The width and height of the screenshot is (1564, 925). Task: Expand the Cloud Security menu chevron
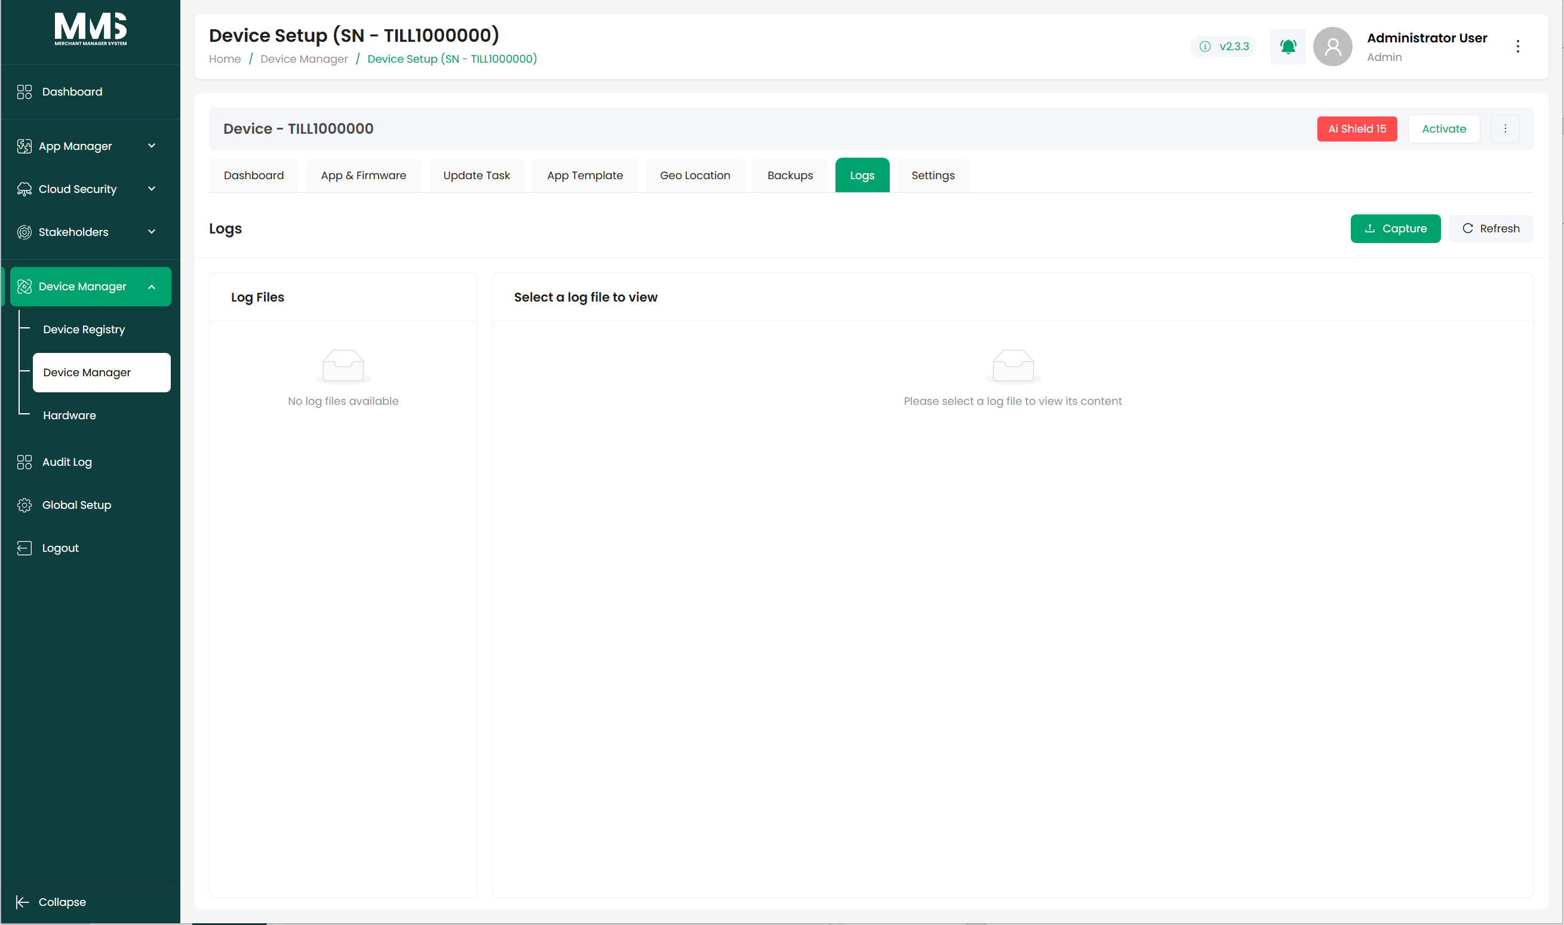point(152,189)
